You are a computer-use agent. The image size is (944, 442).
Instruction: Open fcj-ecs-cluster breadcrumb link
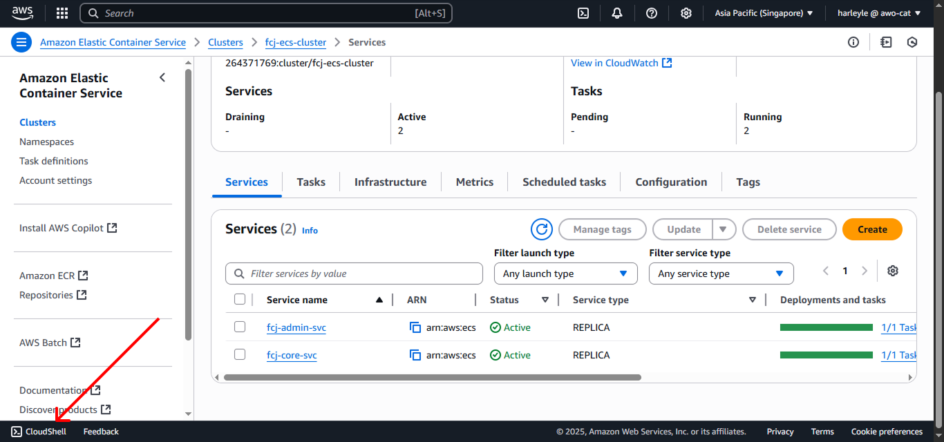click(x=296, y=42)
